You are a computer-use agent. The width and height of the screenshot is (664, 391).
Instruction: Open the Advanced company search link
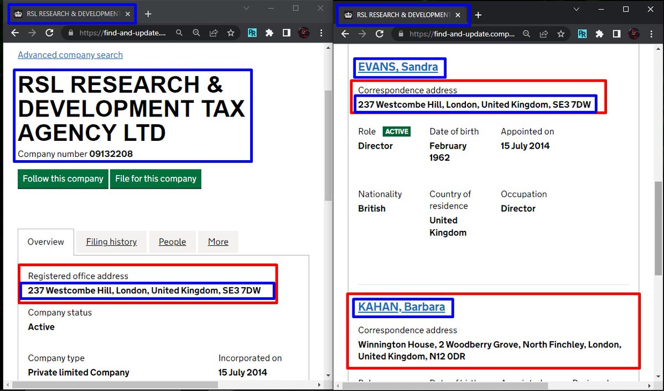[70, 55]
